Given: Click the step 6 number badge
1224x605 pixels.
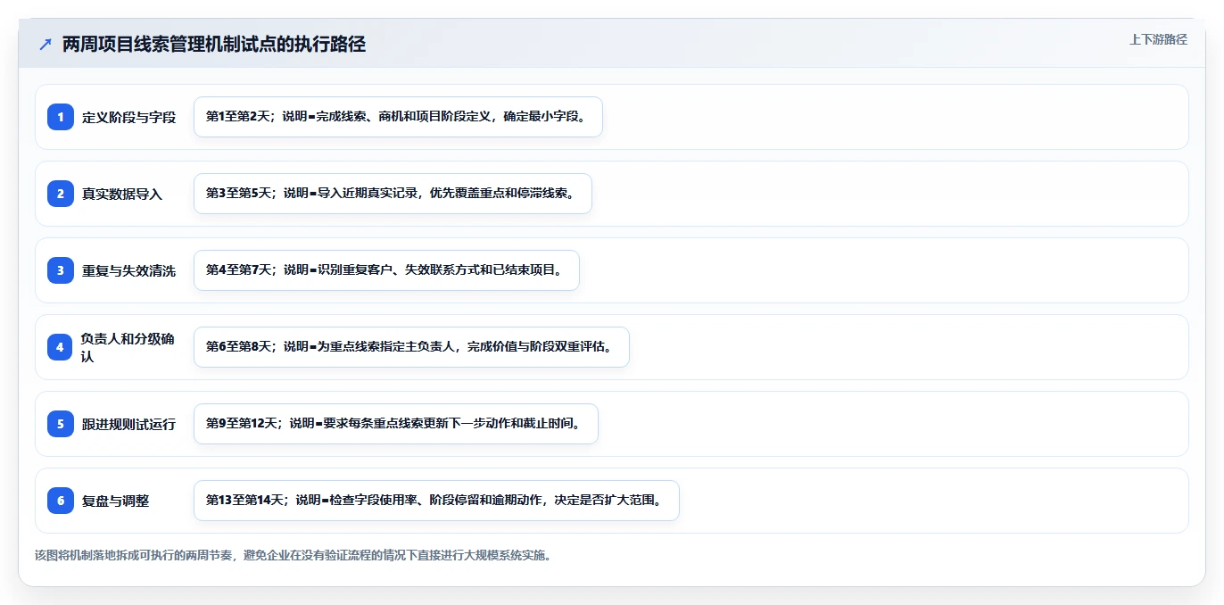Looking at the screenshot, I should (x=61, y=501).
